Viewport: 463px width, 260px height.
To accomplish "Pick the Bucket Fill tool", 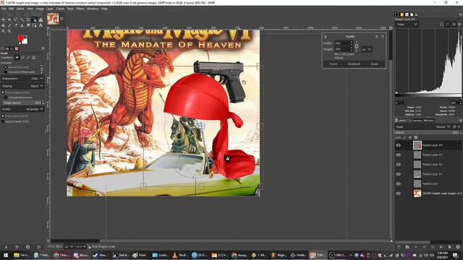I will (x=3, y=26).
